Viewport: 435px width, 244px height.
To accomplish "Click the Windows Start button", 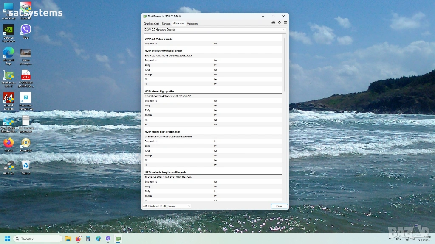I will click(7, 238).
